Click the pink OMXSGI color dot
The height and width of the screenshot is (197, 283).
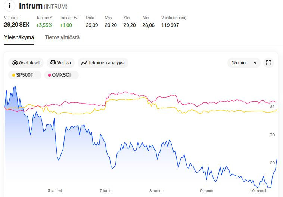[49, 75]
